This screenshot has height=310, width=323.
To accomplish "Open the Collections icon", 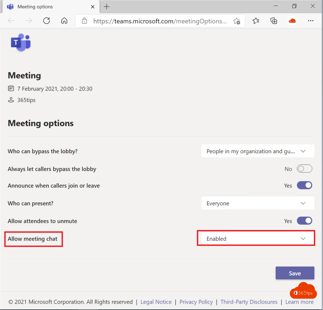I will tap(274, 21).
